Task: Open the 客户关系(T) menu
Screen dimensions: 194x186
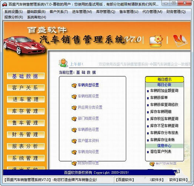Action: 59,12
